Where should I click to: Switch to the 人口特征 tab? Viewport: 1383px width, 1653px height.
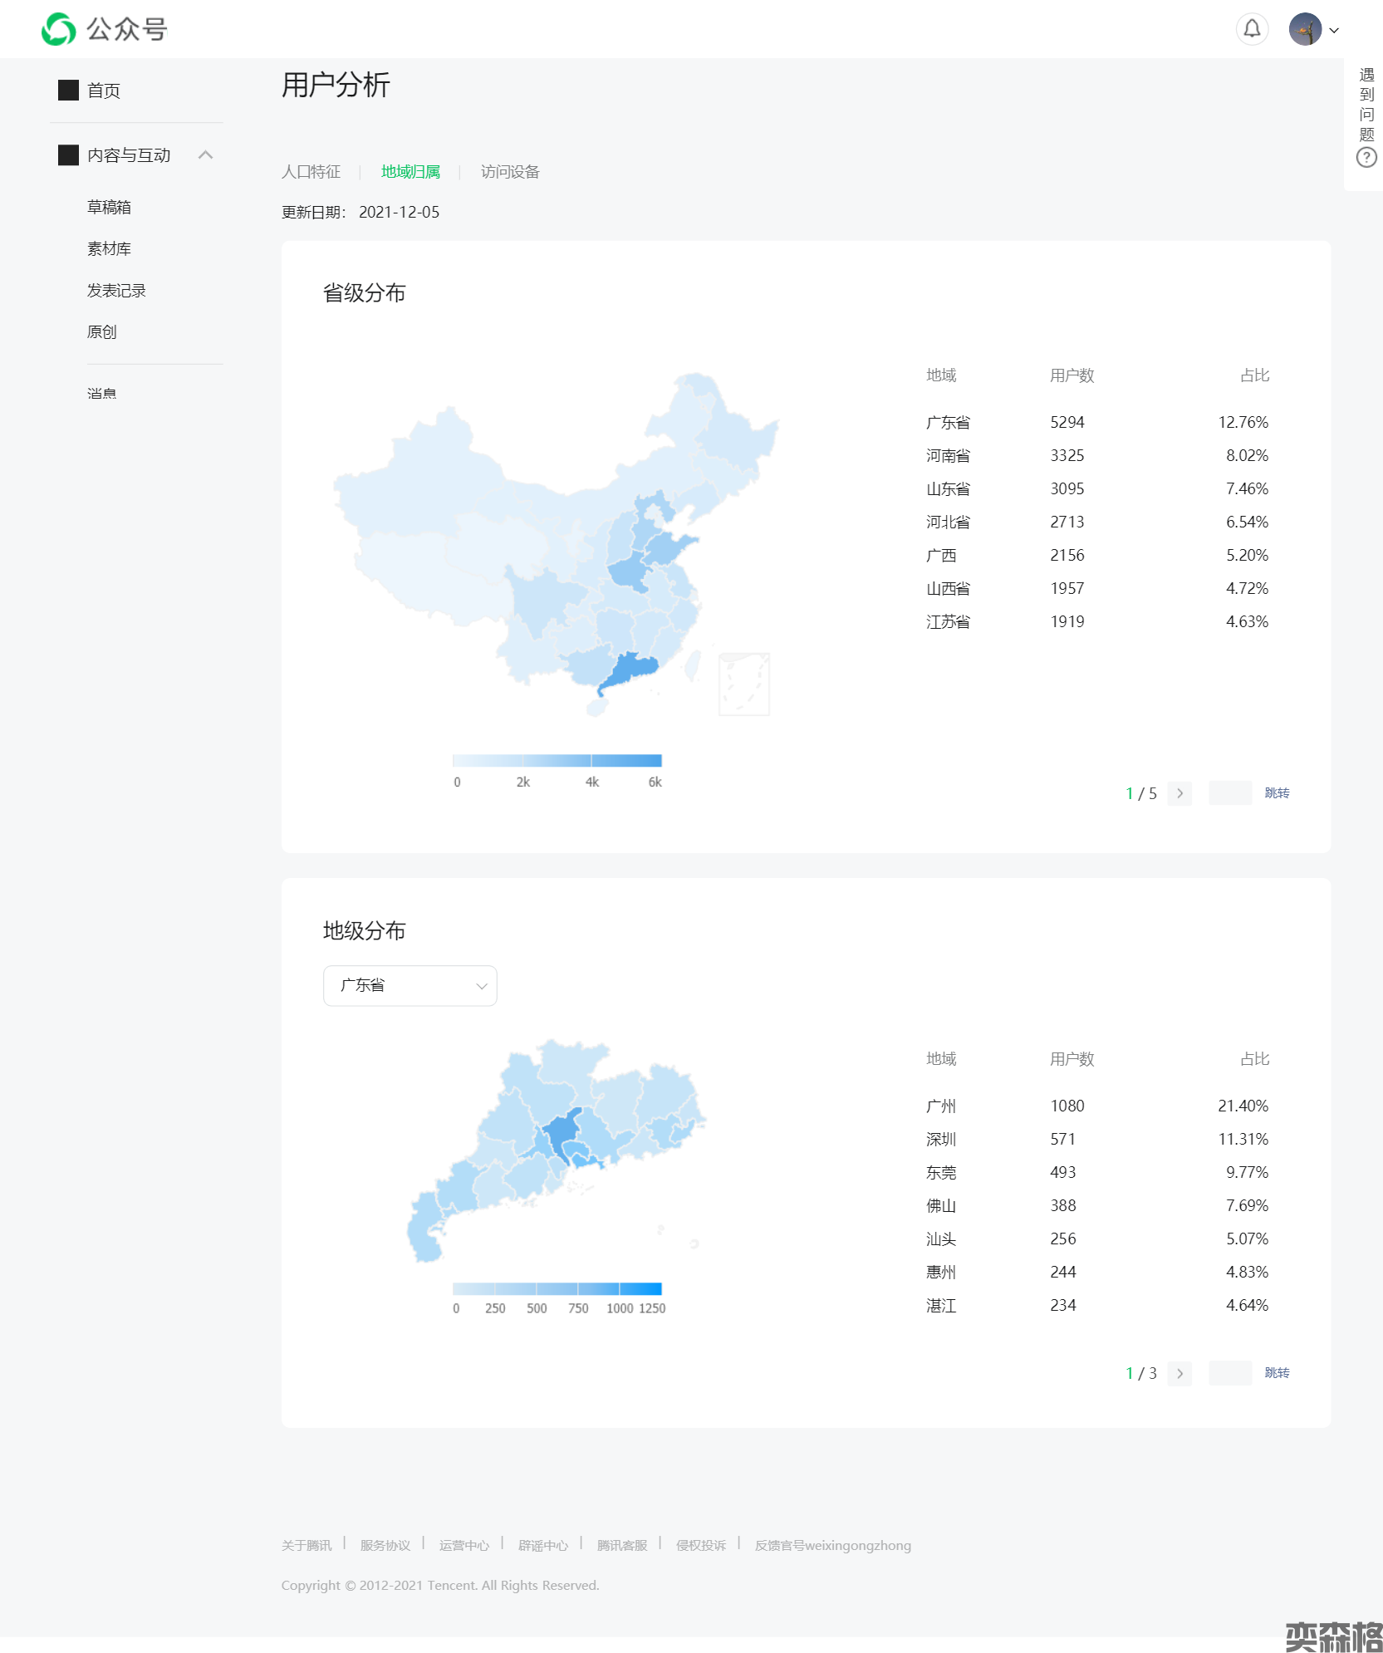pos(311,172)
